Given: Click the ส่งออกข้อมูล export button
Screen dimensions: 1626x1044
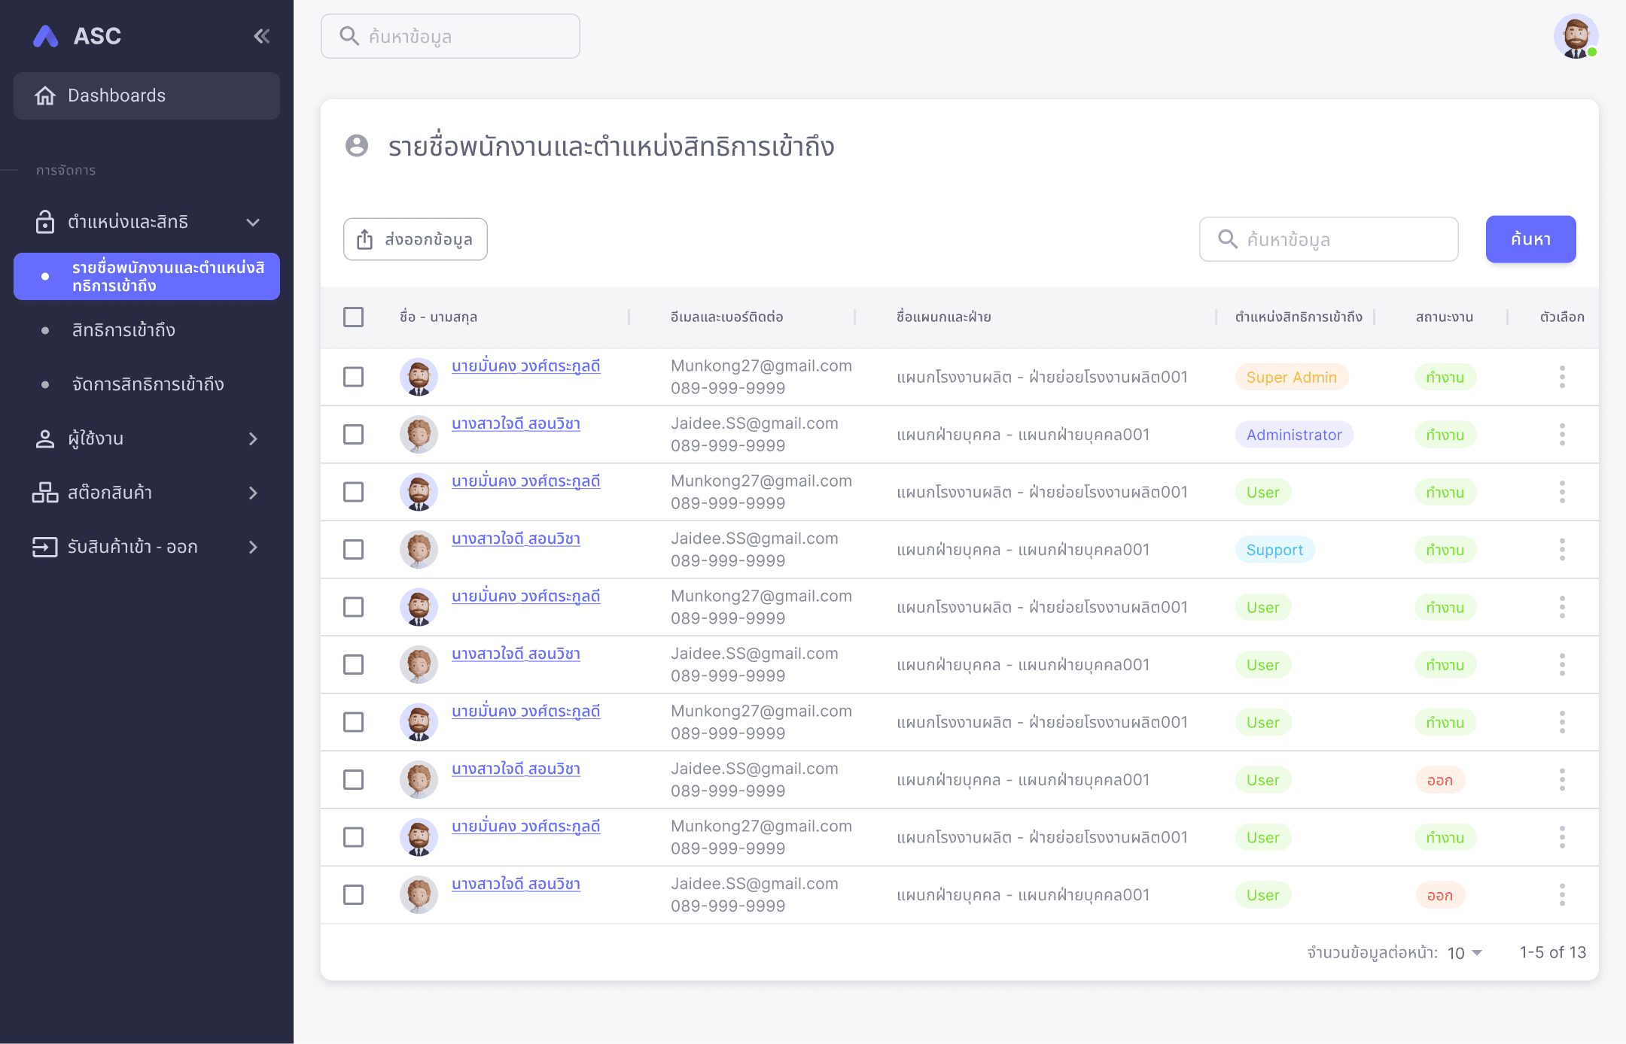Looking at the screenshot, I should [415, 239].
